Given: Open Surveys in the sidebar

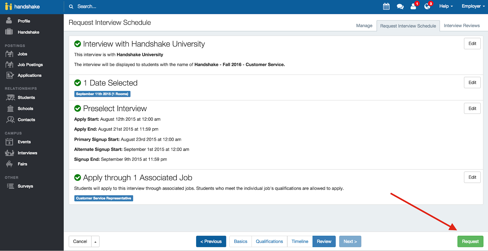Looking at the screenshot, I should coord(25,186).
